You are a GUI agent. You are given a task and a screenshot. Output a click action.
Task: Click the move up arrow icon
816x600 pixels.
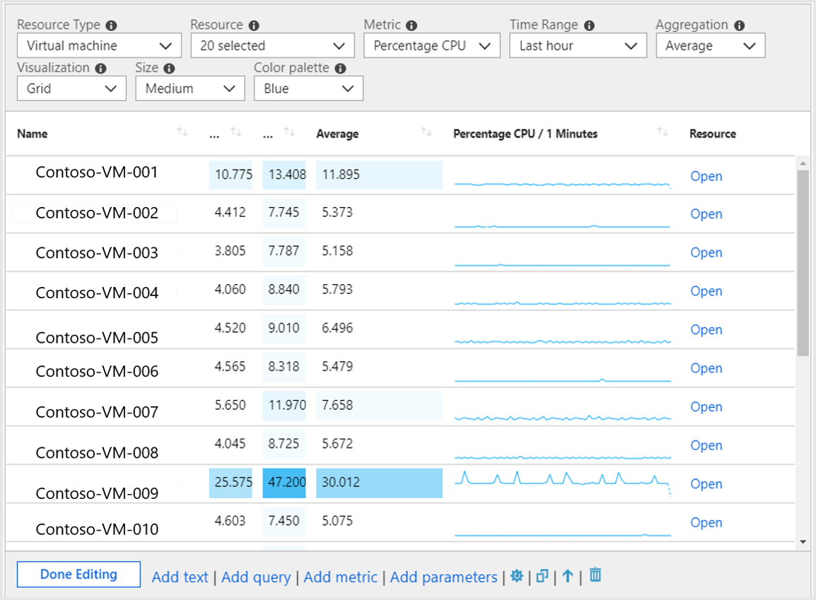tap(568, 576)
